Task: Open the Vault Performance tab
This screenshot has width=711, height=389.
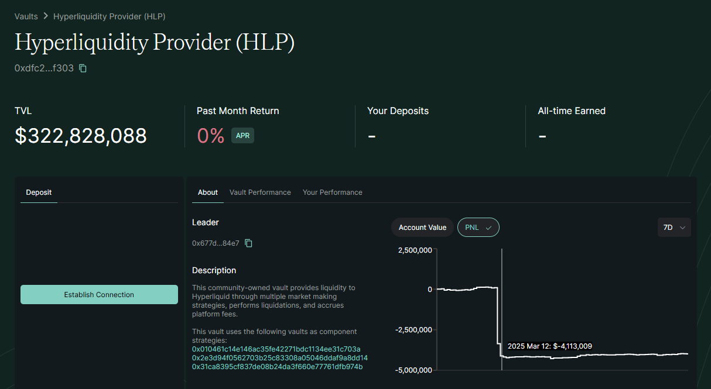Action: [x=260, y=192]
